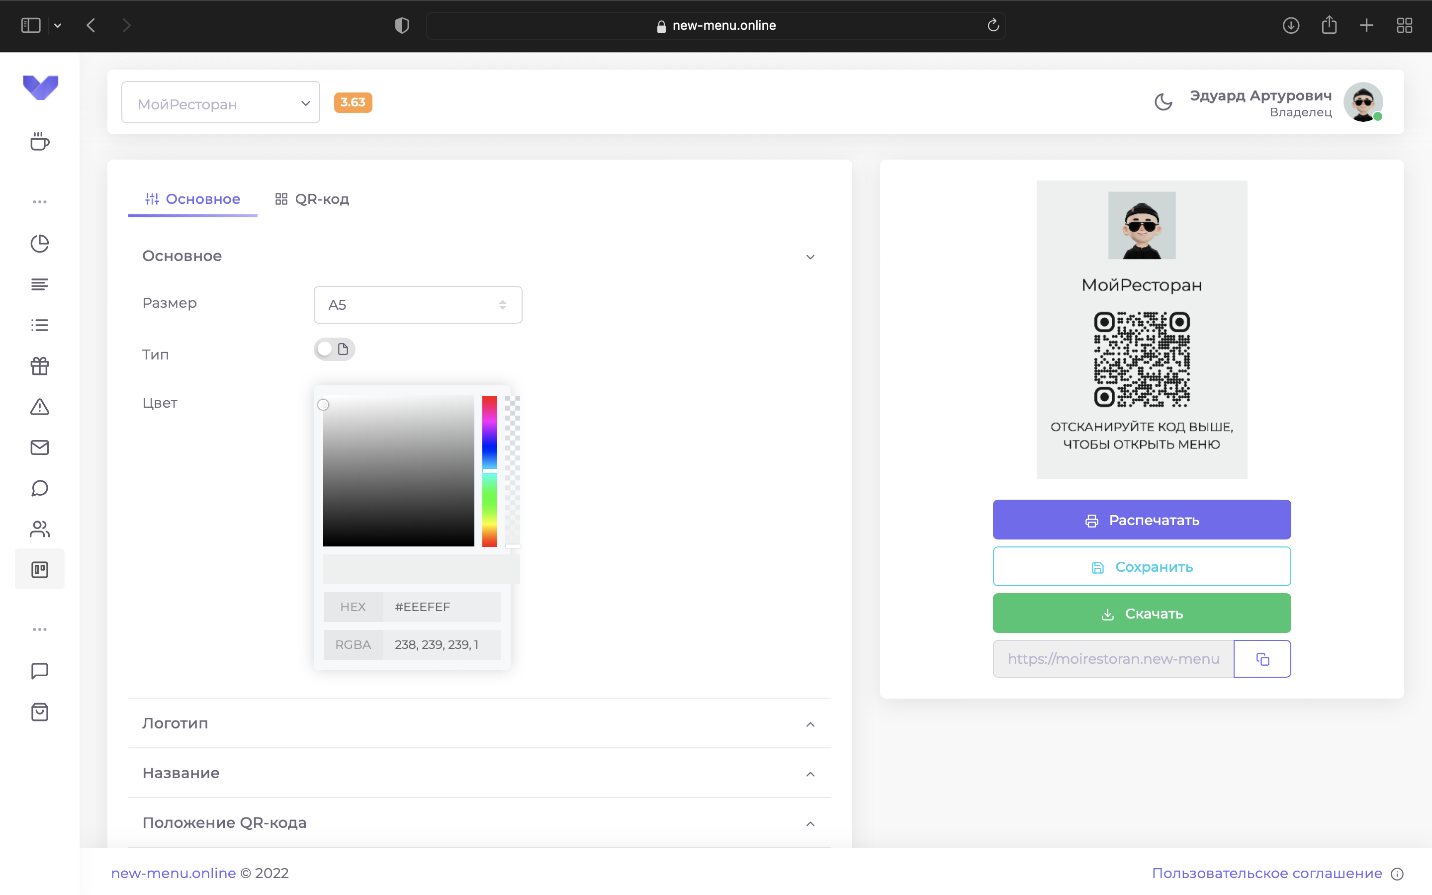Viewport: 1432px width, 895px height.
Task: Click the upper three-dots sidebar separator
Action: 40,202
